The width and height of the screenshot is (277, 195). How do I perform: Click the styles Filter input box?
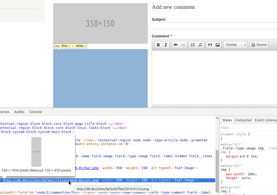click(248, 128)
